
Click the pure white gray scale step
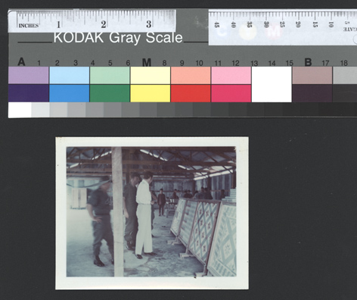pyautogui.click(x=20, y=110)
